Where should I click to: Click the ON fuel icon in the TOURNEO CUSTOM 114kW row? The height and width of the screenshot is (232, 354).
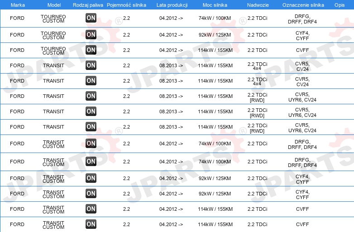[x=91, y=50]
